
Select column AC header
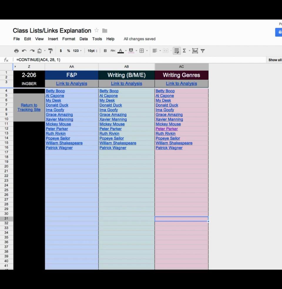[182, 67]
